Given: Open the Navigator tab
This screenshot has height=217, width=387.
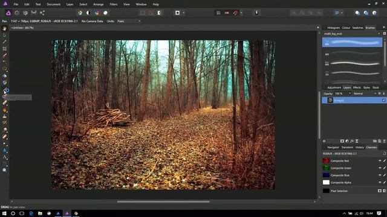Looking at the screenshot, I should point(333,147).
